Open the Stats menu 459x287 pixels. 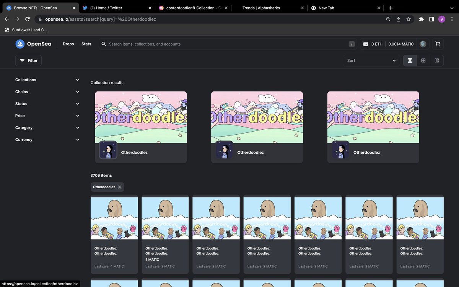86,44
